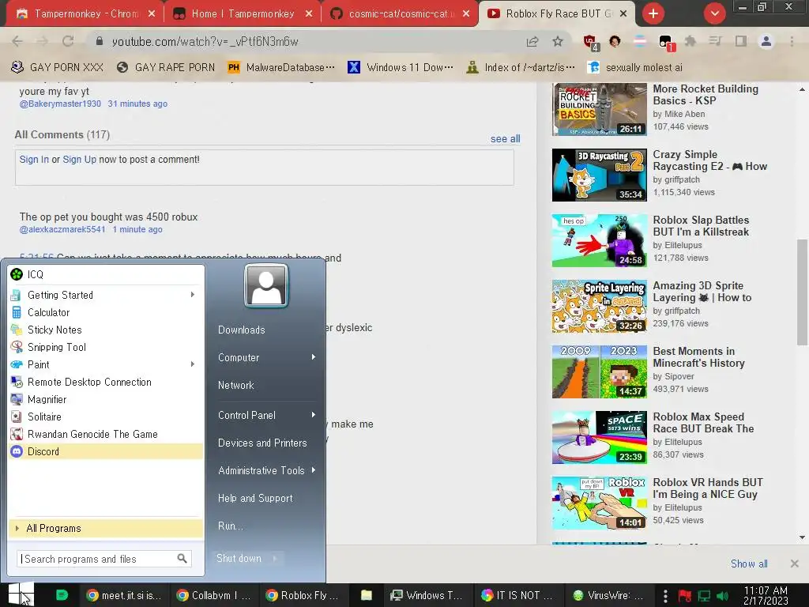Open the Roblox Slap Battles video thumbnail
The image size is (809, 607).
coord(599,240)
